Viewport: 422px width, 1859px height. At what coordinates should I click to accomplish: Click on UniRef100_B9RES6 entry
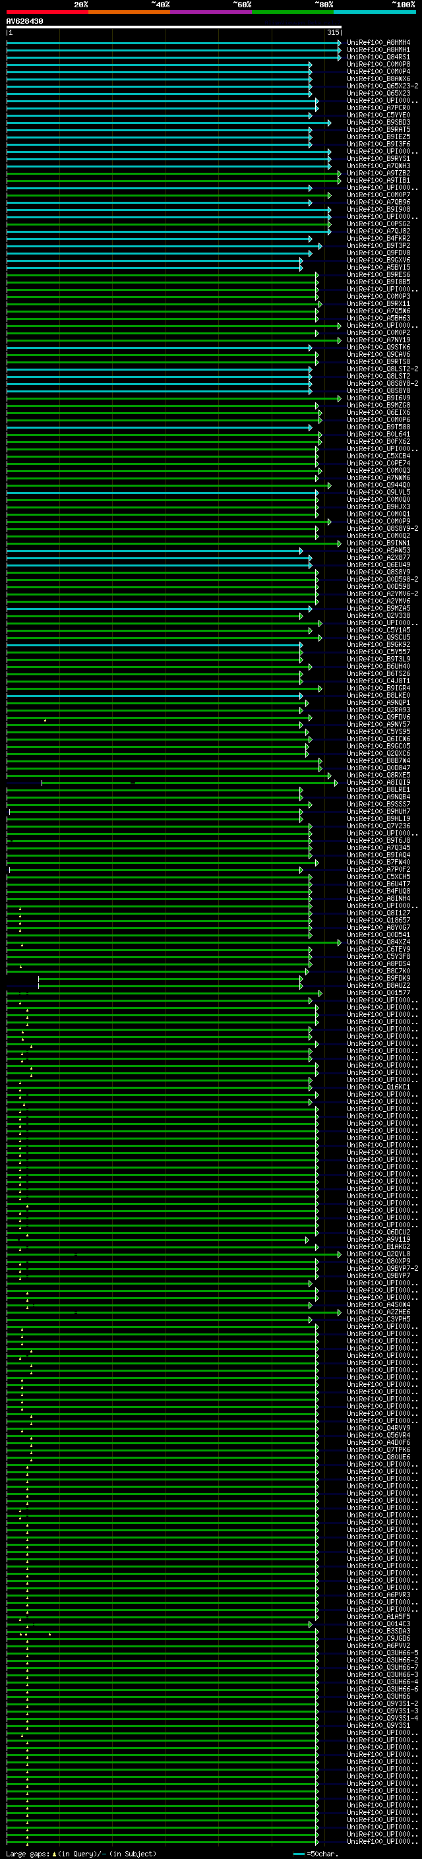378,274
